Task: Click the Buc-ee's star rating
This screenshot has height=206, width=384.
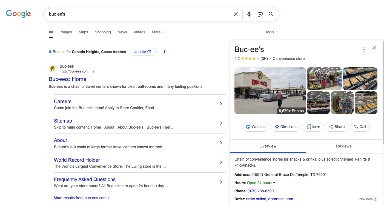Action: 250,59
